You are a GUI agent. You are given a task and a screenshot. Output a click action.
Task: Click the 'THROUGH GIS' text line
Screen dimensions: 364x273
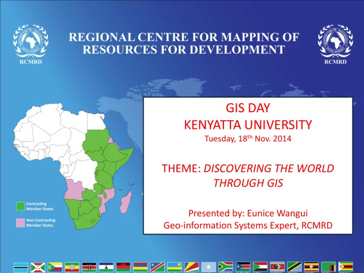248,183
